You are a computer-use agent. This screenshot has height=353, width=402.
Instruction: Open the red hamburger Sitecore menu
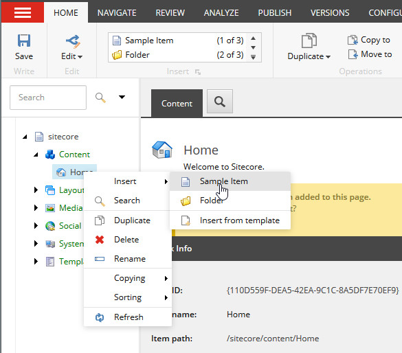point(23,12)
